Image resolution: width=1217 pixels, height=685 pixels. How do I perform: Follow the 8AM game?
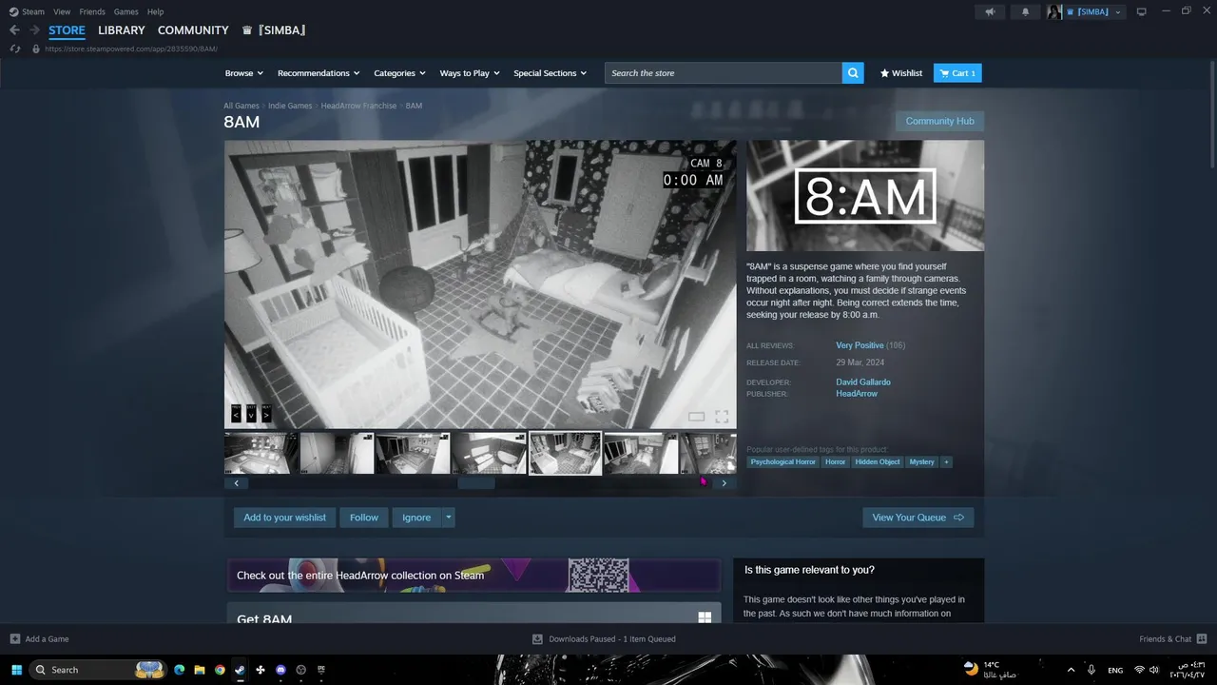tap(364, 518)
